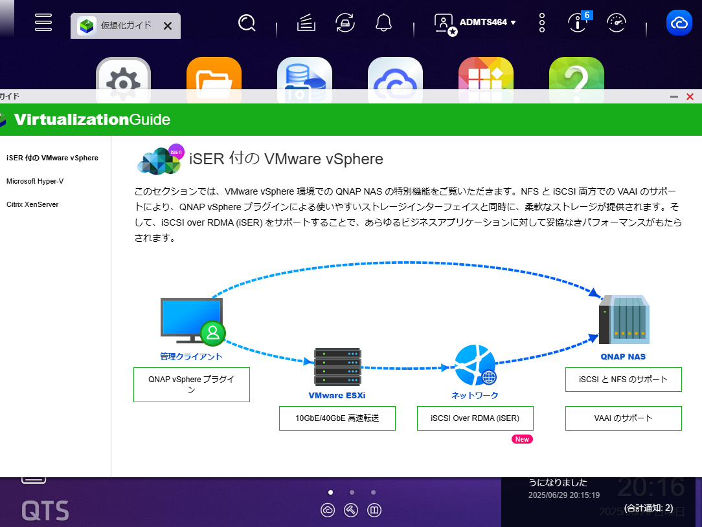Click the 合計通知: 2 notification count
702x527 pixels.
648,508
